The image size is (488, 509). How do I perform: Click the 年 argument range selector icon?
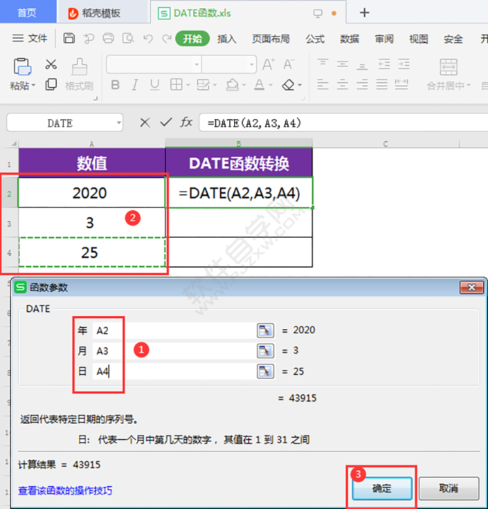tap(265, 330)
